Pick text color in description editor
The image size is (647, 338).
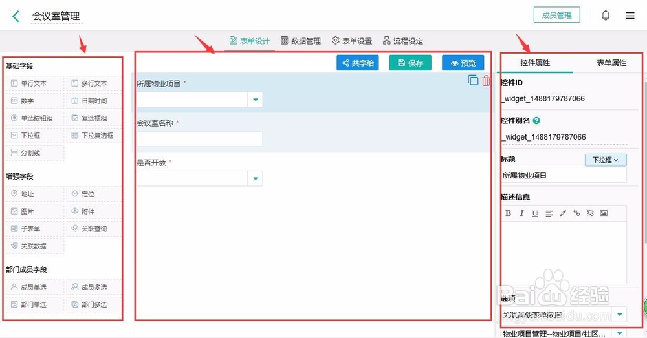click(563, 213)
